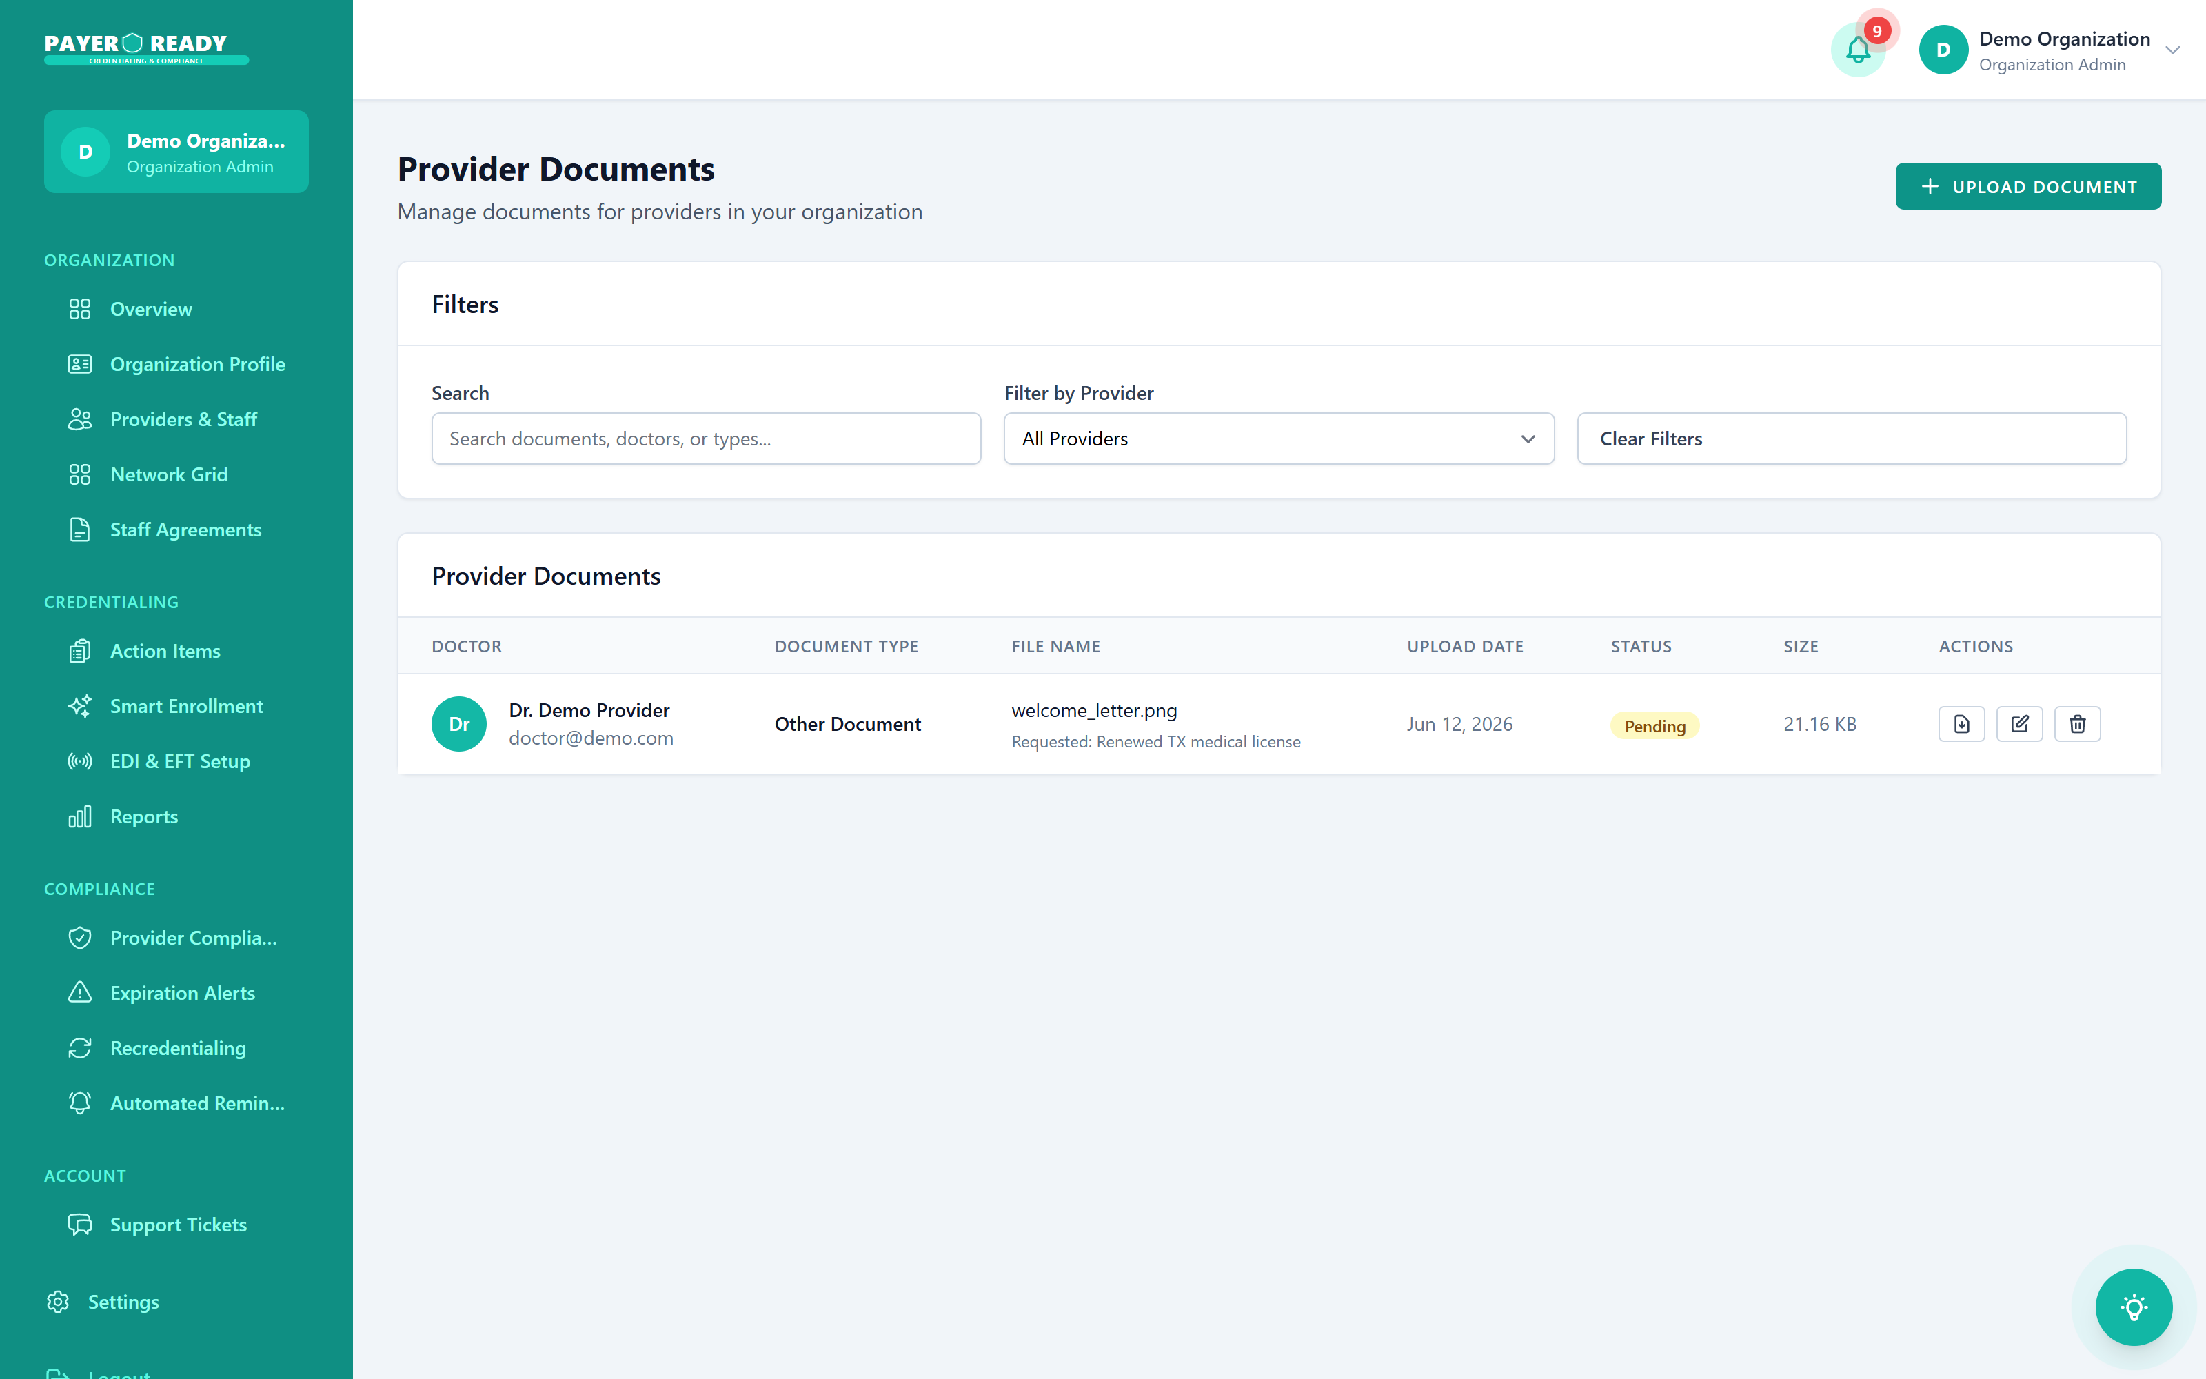Click the Requested: Renewed TX medical license note

click(x=1156, y=741)
